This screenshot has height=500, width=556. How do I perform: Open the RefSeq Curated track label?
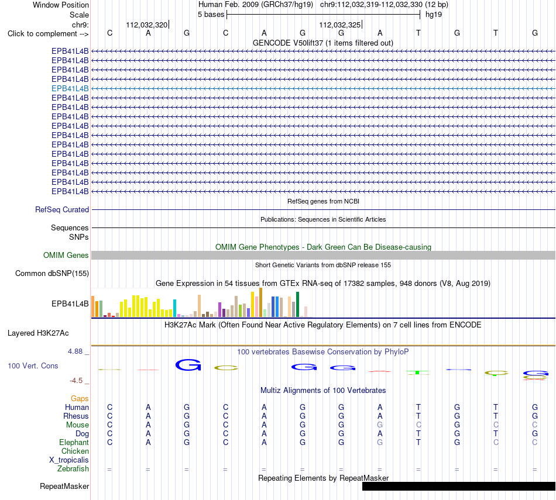[62, 210]
